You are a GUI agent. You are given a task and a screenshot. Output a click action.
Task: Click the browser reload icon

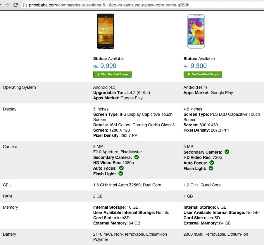pyautogui.click(x=16, y=5)
